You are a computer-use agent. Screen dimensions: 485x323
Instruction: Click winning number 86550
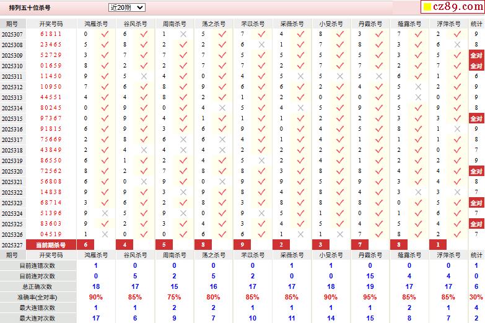click(51, 161)
